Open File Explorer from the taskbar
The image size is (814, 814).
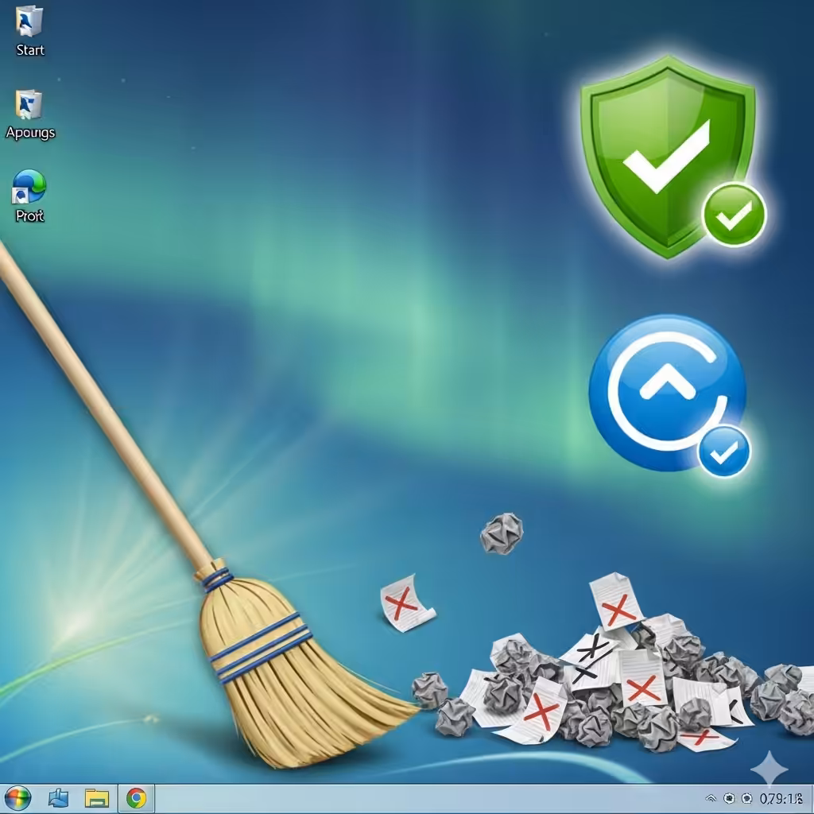click(x=96, y=798)
